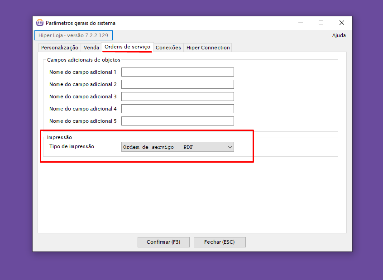Go to the Conexões tab
The height and width of the screenshot is (280, 383).
[168, 48]
